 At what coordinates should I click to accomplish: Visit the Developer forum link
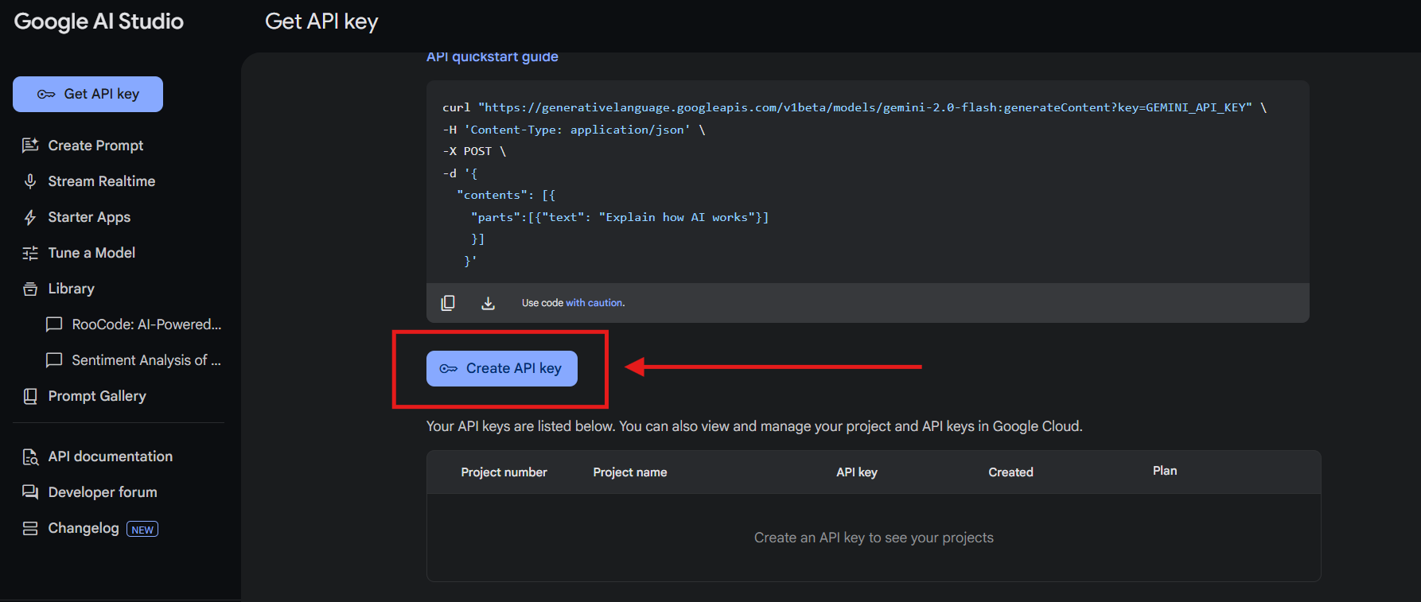[x=103, y=492]
